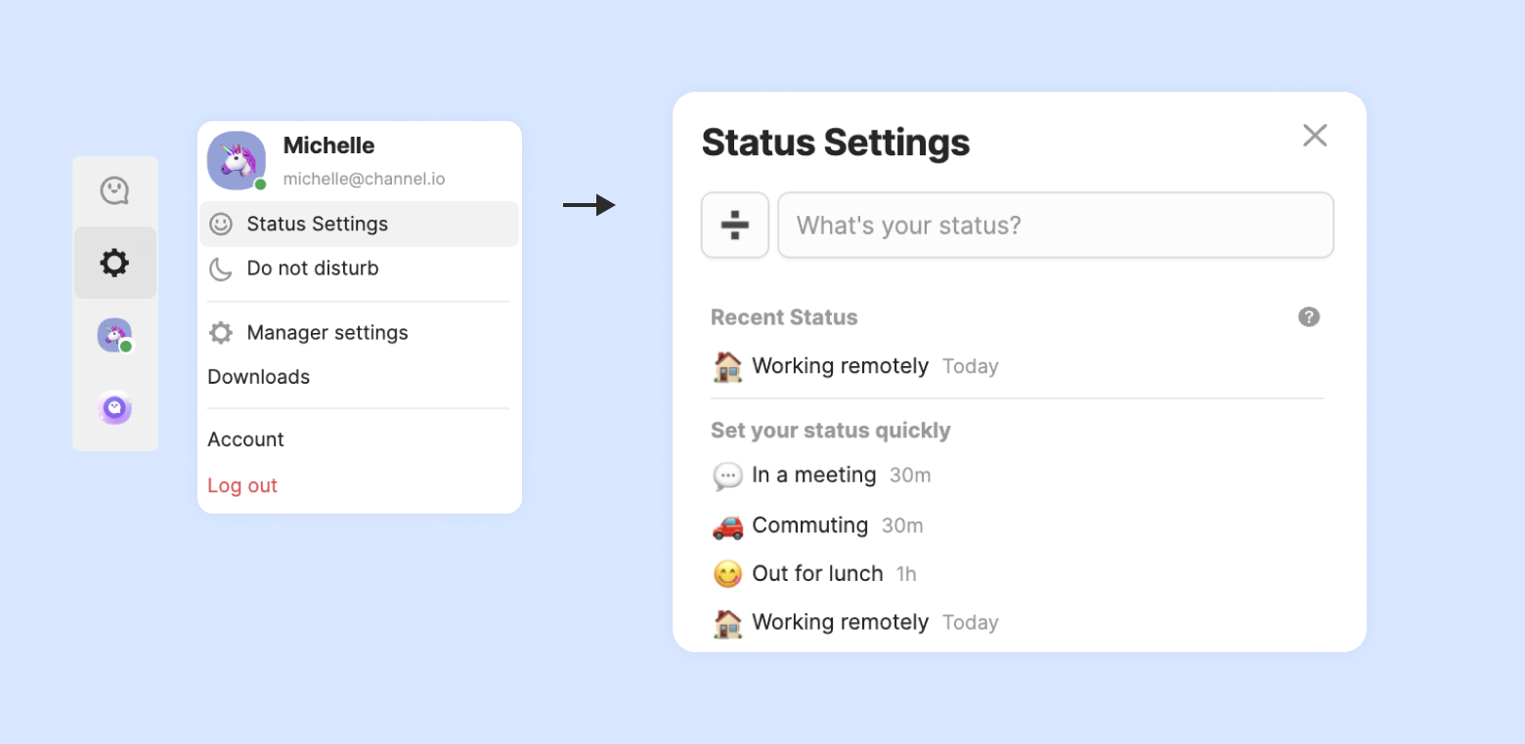Click the Downloads menu entry
The width and height of the screenshot is (1525, 744).
(x=259, y=377)
